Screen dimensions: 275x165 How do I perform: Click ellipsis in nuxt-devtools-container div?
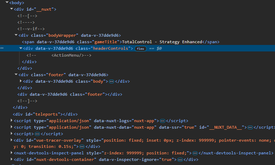coord(180,160)
